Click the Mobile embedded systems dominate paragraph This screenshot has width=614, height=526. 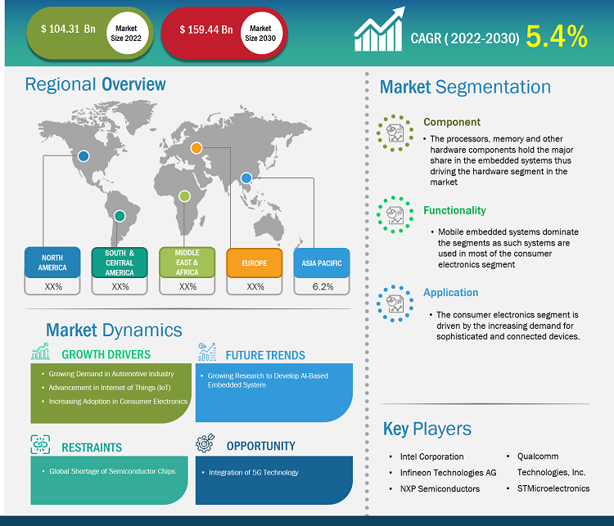click(x=508, y=248)
